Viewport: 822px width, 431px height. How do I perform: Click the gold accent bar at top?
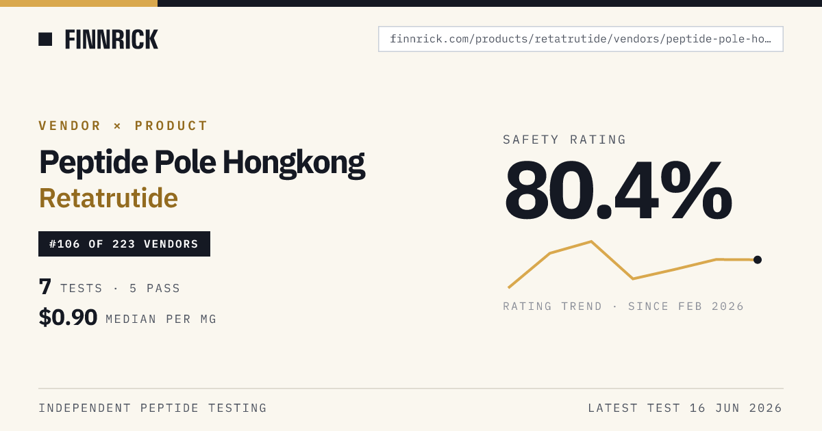79,3
